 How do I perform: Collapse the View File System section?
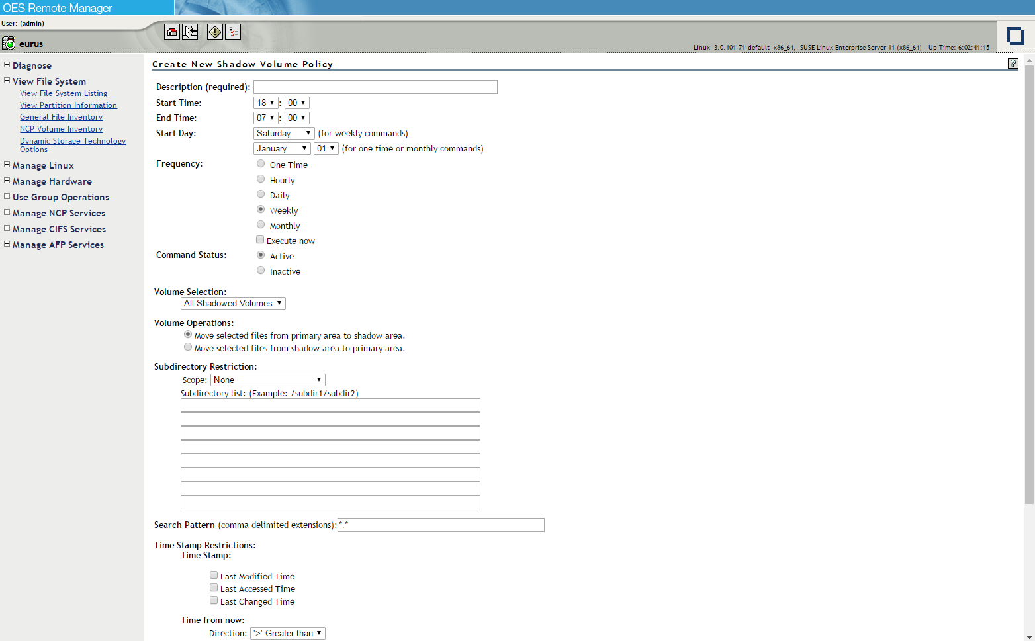[7, 81]
